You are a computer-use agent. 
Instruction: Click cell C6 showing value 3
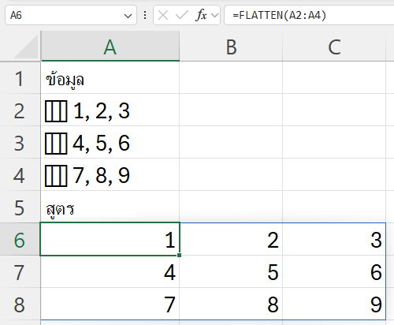[x=334, y=240]
